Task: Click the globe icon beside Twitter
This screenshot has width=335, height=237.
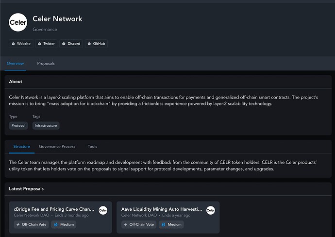Action: click(39, 44)
